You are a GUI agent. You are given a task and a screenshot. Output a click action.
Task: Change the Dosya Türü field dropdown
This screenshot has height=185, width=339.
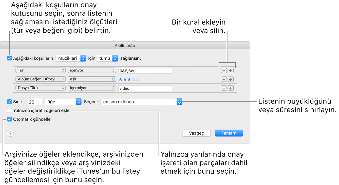pyautogui.click(x=41, y=88)
